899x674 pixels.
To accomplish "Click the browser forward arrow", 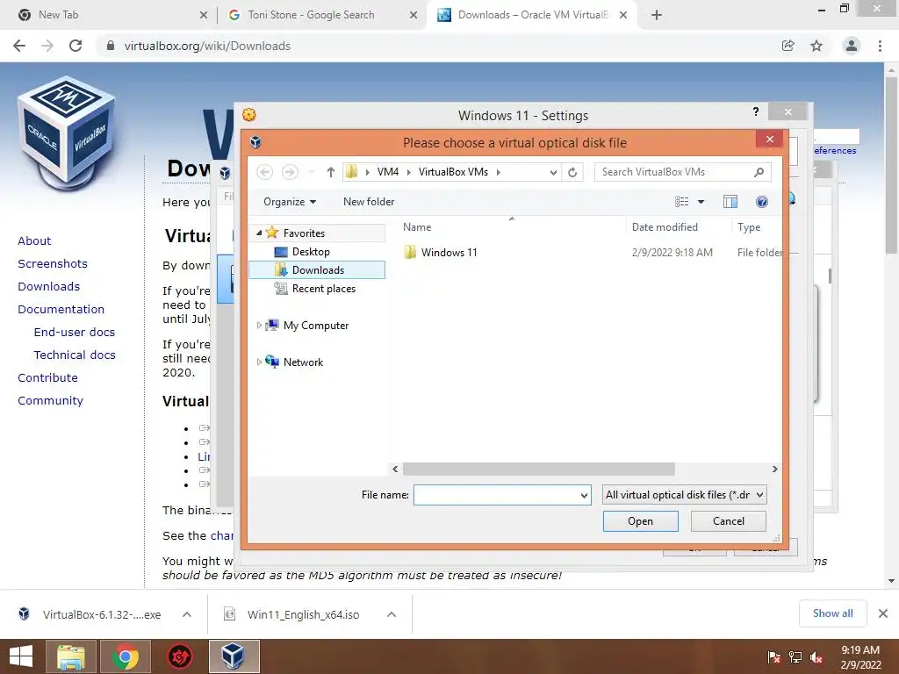I will [x=47, y=46].
